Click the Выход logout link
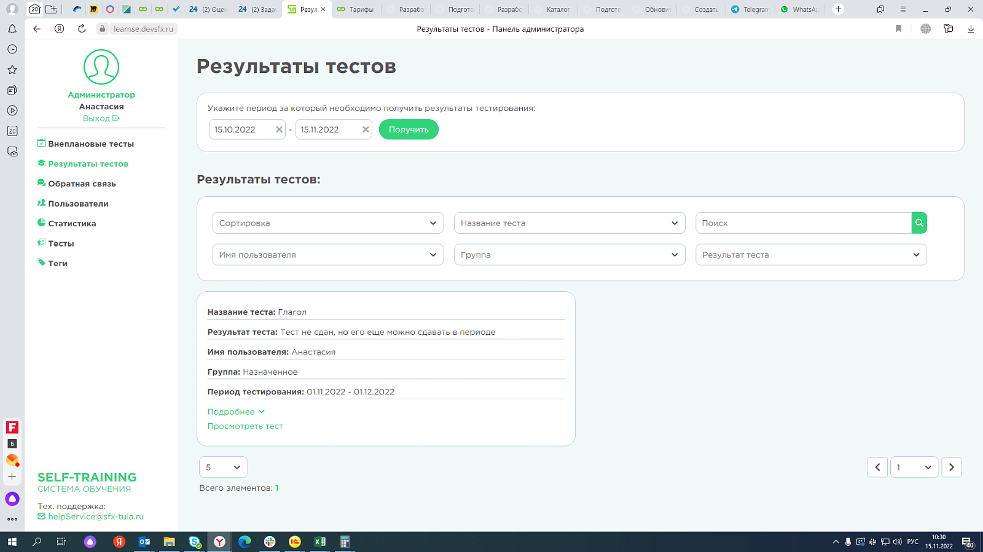This screenshot has height=552, width=983. 101,118
